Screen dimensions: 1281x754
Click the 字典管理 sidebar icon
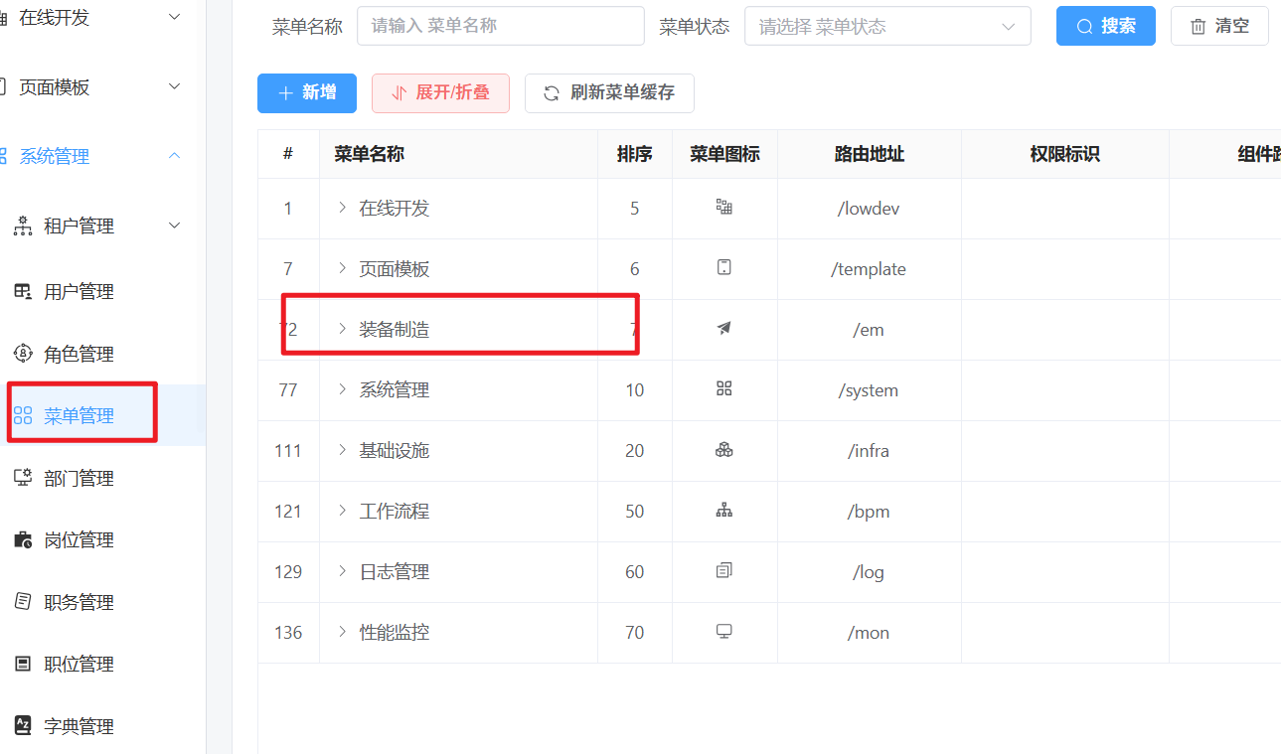point(22,726)
